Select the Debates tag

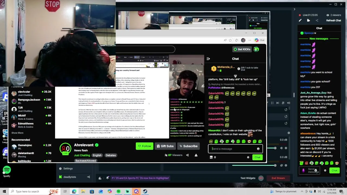coord(111,155)
